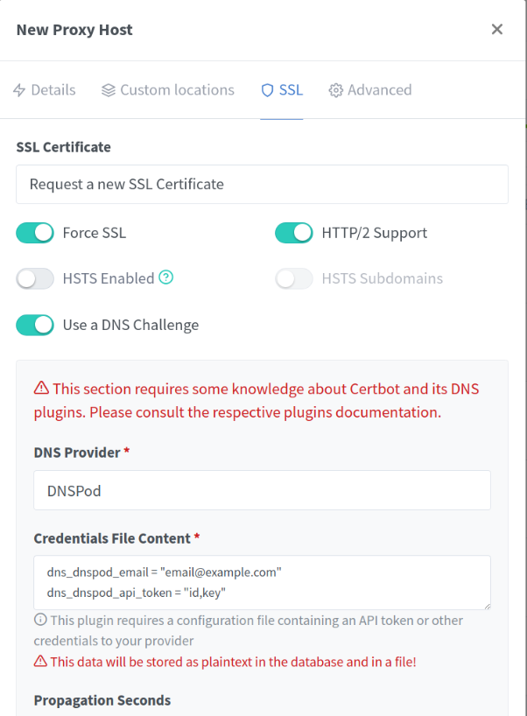Go to the Advanced tab

(x=370, y=90)
